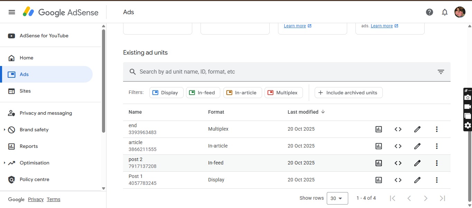View report for the 'end' ad unit
Screen dimensions: 472x208
click(379, 129)
